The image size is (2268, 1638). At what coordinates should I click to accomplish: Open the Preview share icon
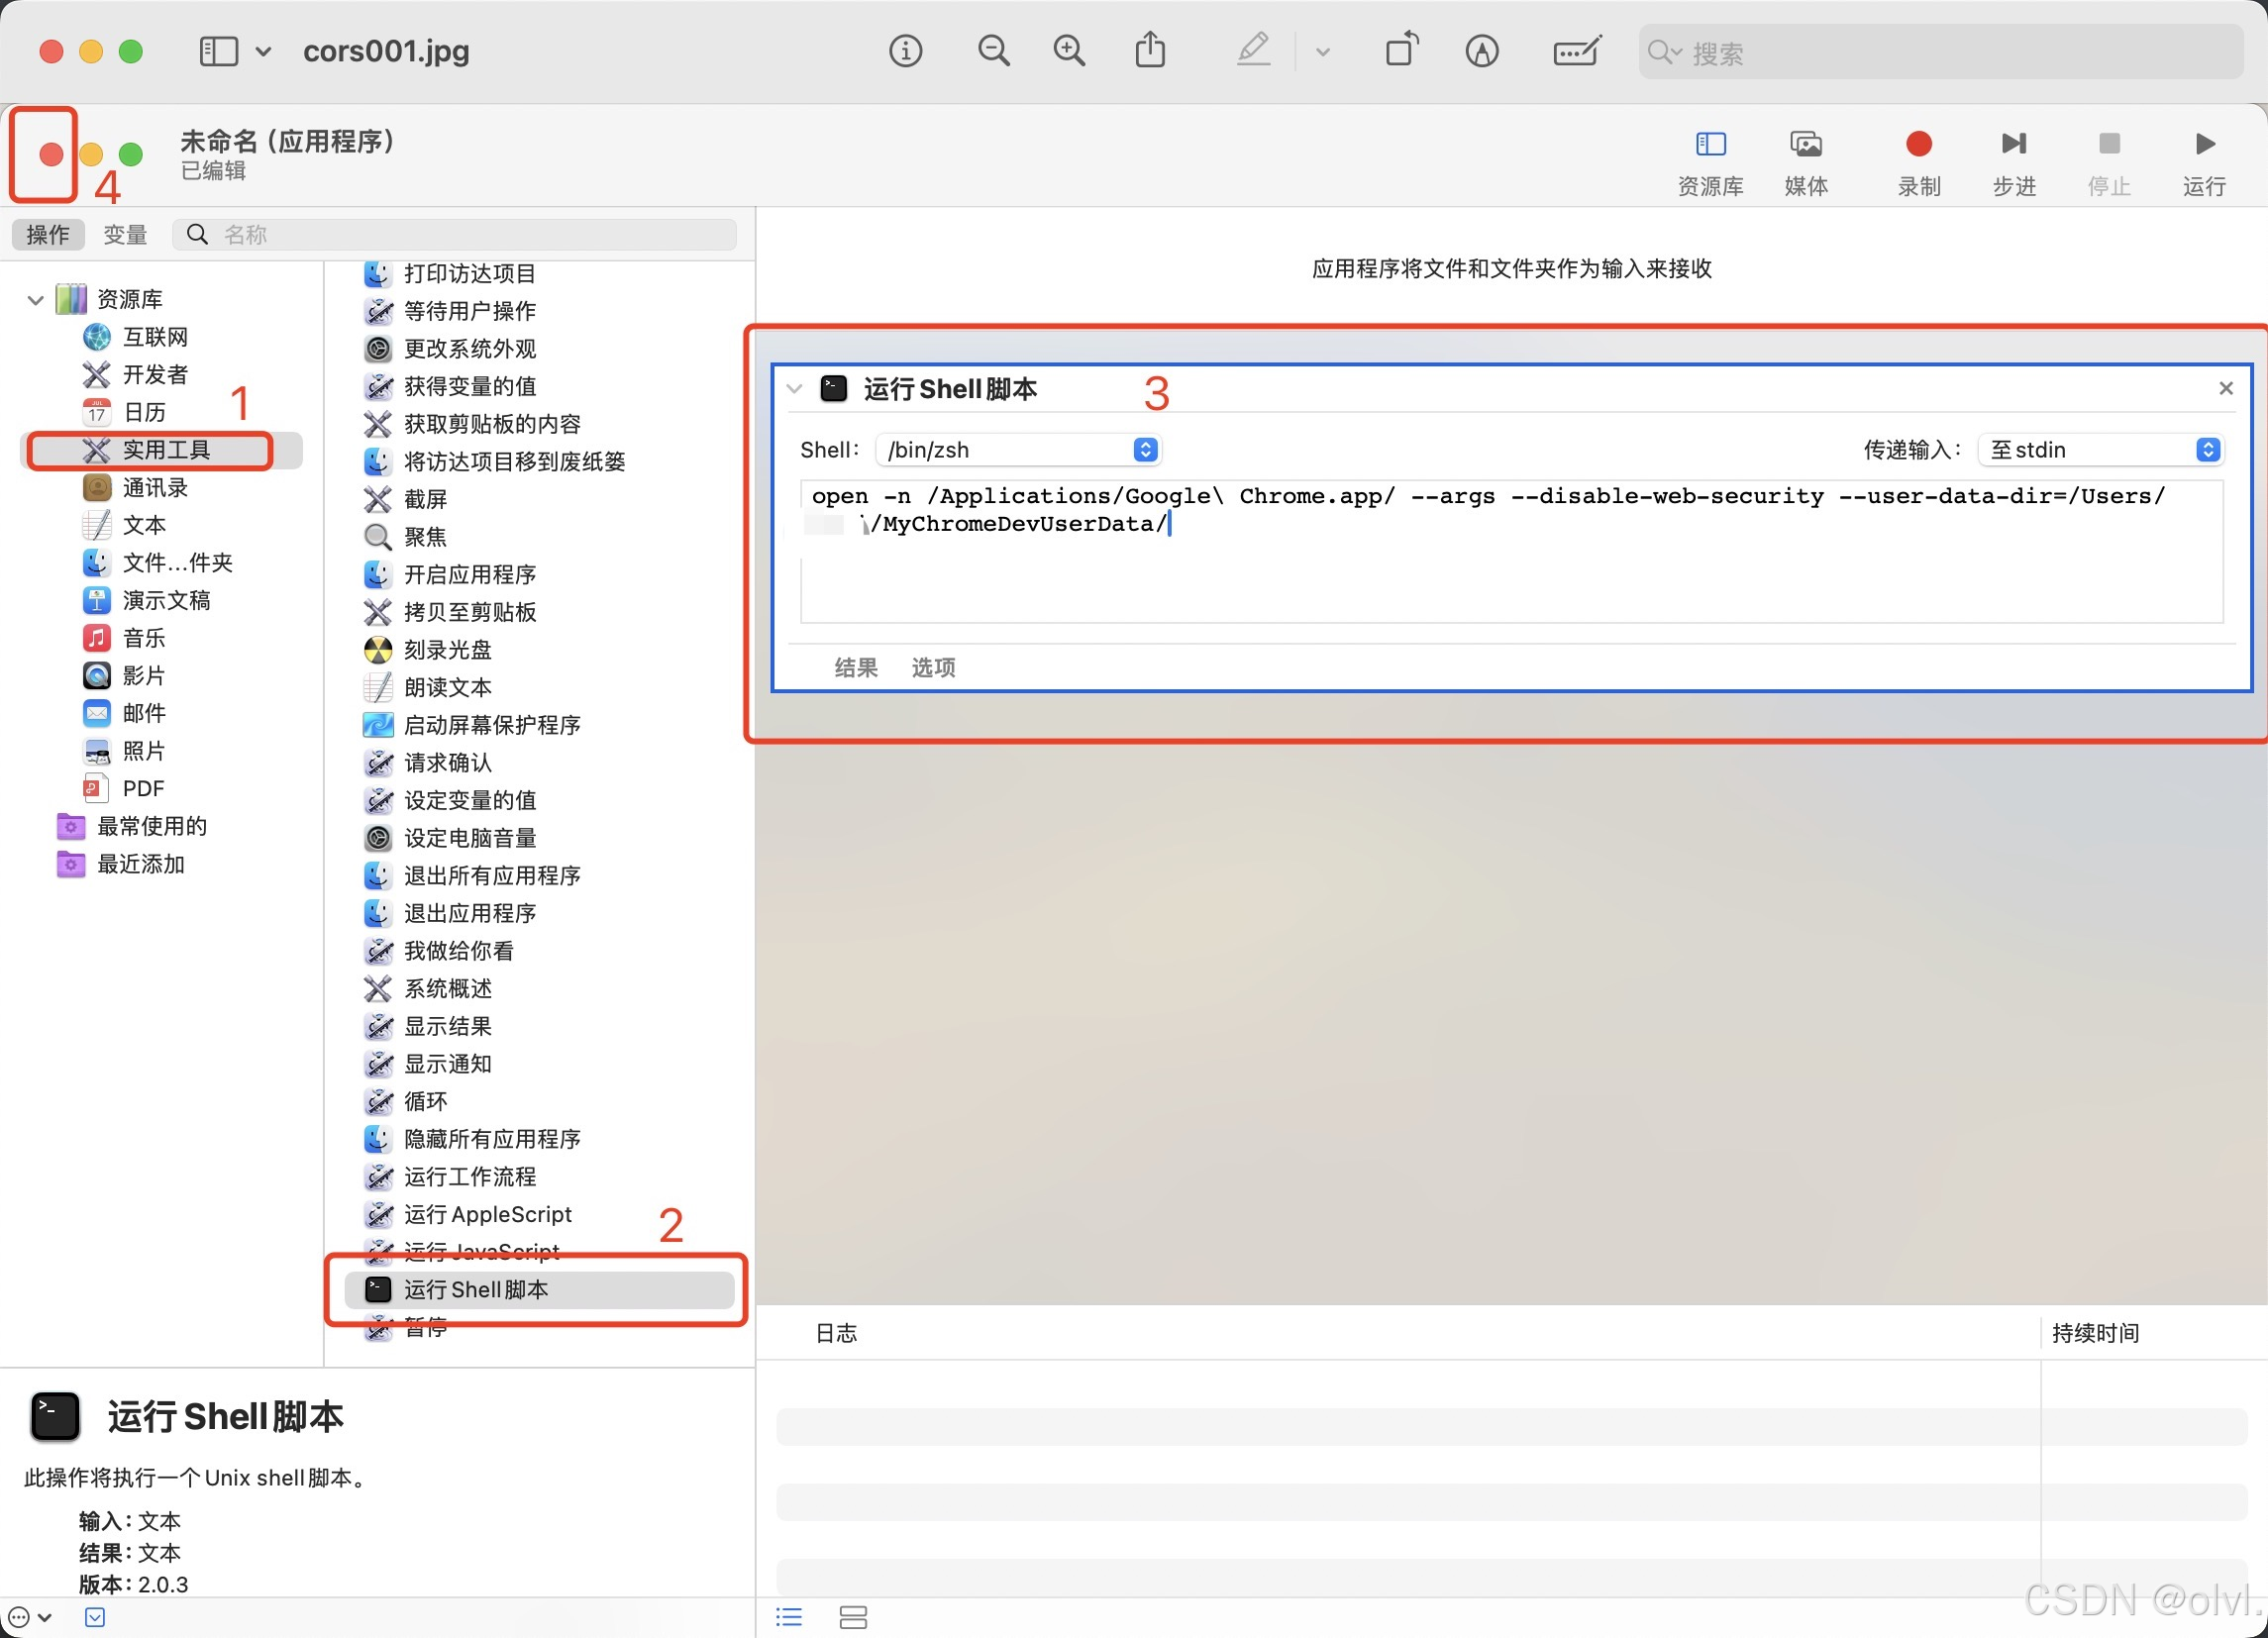click(x=1150, y=51)
